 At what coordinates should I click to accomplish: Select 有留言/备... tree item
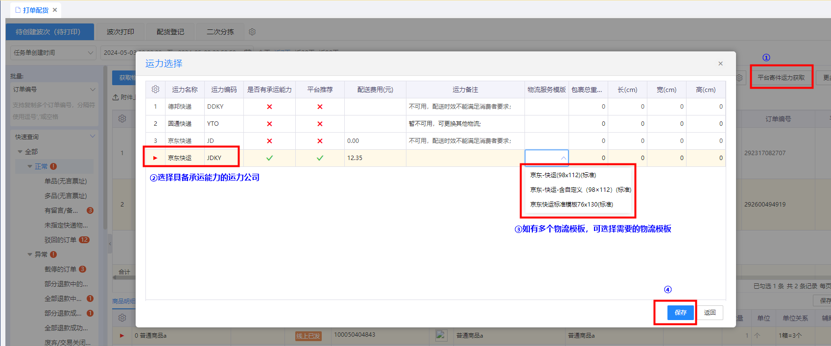tap(61, 210)
